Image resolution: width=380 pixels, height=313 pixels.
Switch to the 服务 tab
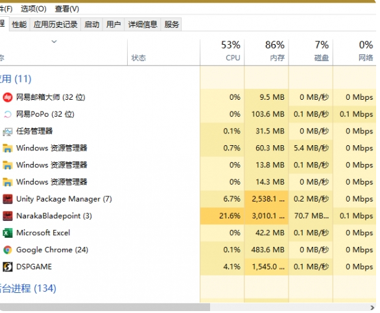coord(172,25)
